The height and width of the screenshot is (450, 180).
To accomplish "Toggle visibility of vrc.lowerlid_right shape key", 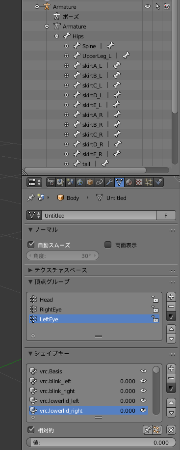I will (143, 410).
